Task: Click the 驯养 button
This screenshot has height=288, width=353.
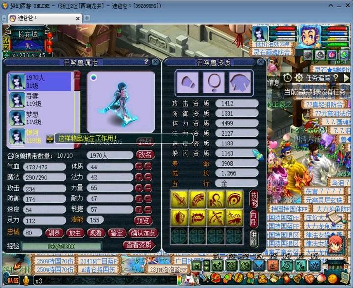Action: [54, 233]
